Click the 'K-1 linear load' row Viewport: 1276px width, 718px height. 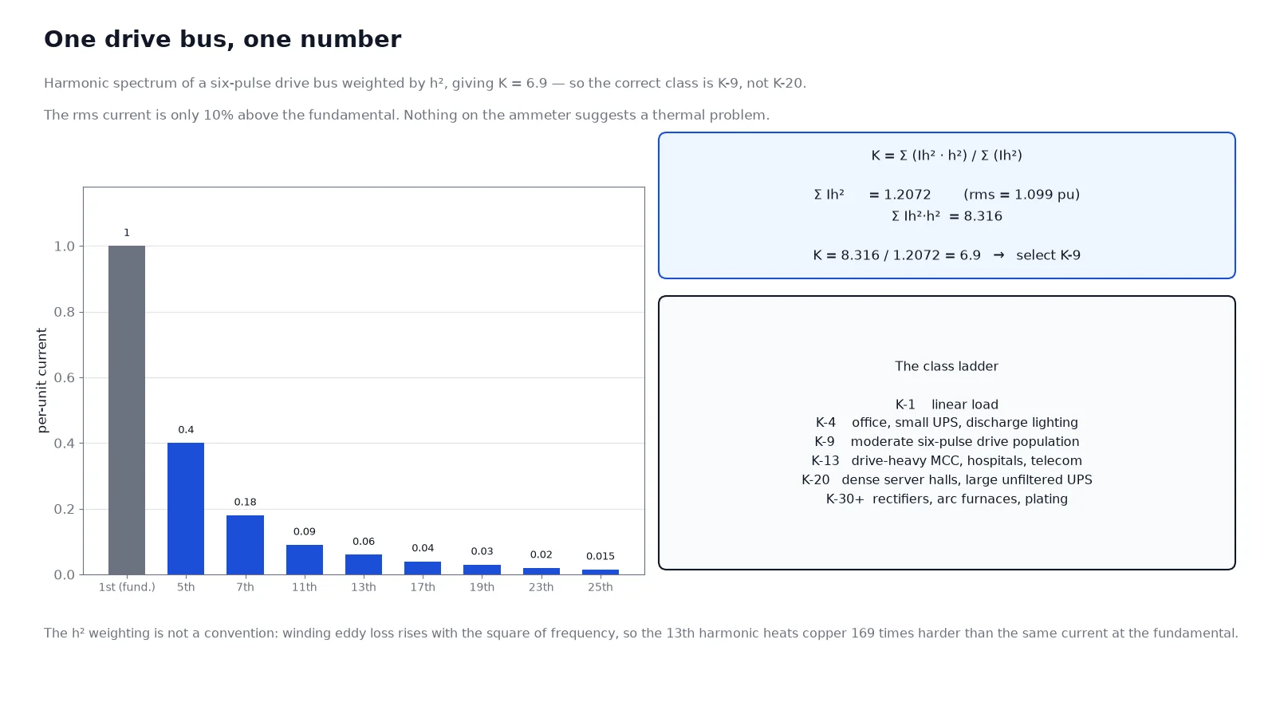[947, 404]
